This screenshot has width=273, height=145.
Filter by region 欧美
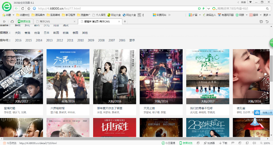[66, 33]
